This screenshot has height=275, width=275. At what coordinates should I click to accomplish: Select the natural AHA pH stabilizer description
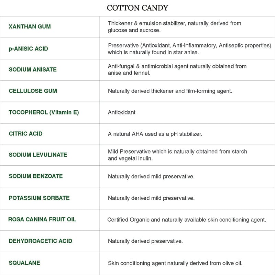tap(155, 134)
